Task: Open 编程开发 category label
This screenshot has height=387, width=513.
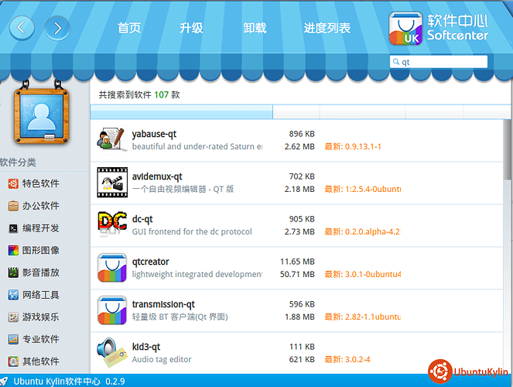Action: [40, 228]
